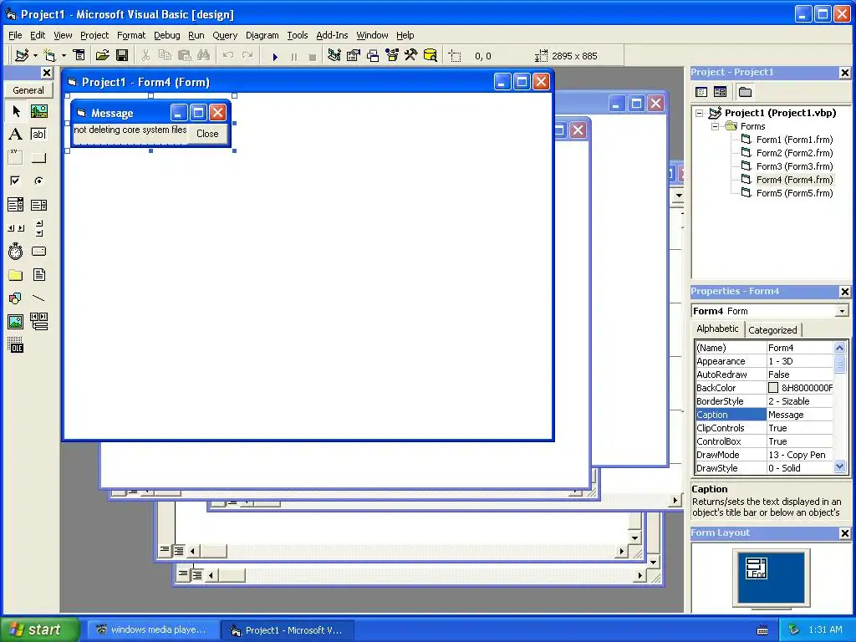Collapse the Project1 tree node
The image size is (856, 642).
pyautogui.click(x=700, y=113)
